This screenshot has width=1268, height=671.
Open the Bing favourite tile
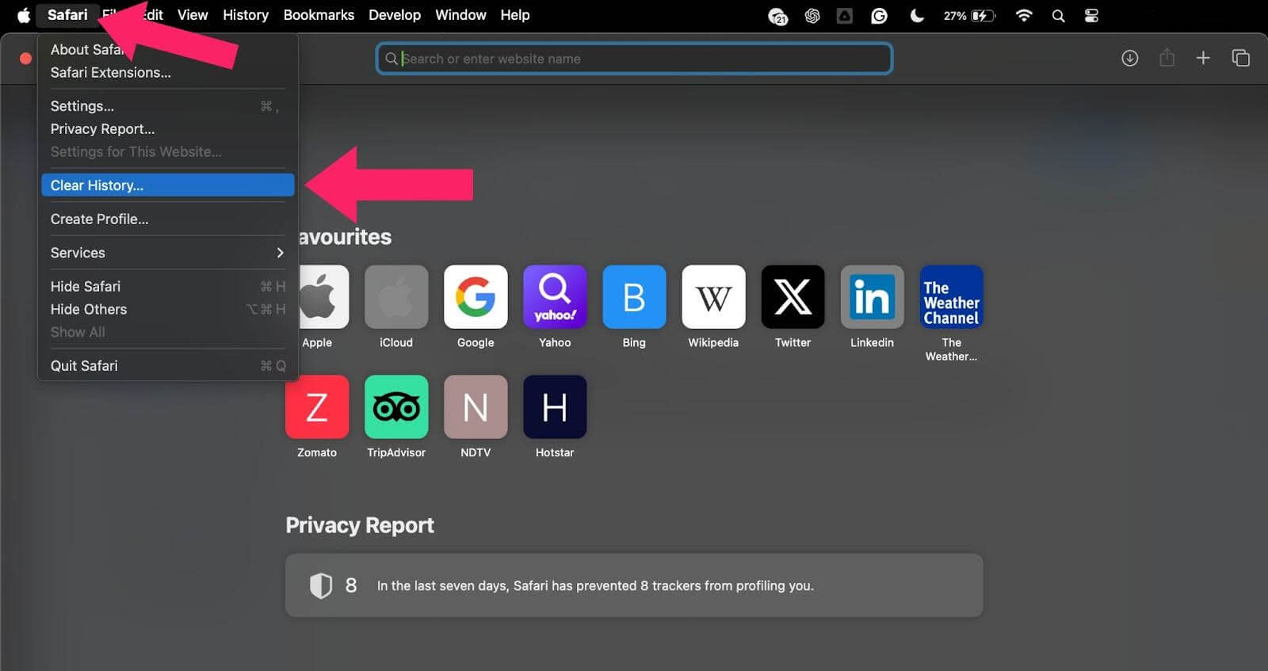tap(634, 296)
